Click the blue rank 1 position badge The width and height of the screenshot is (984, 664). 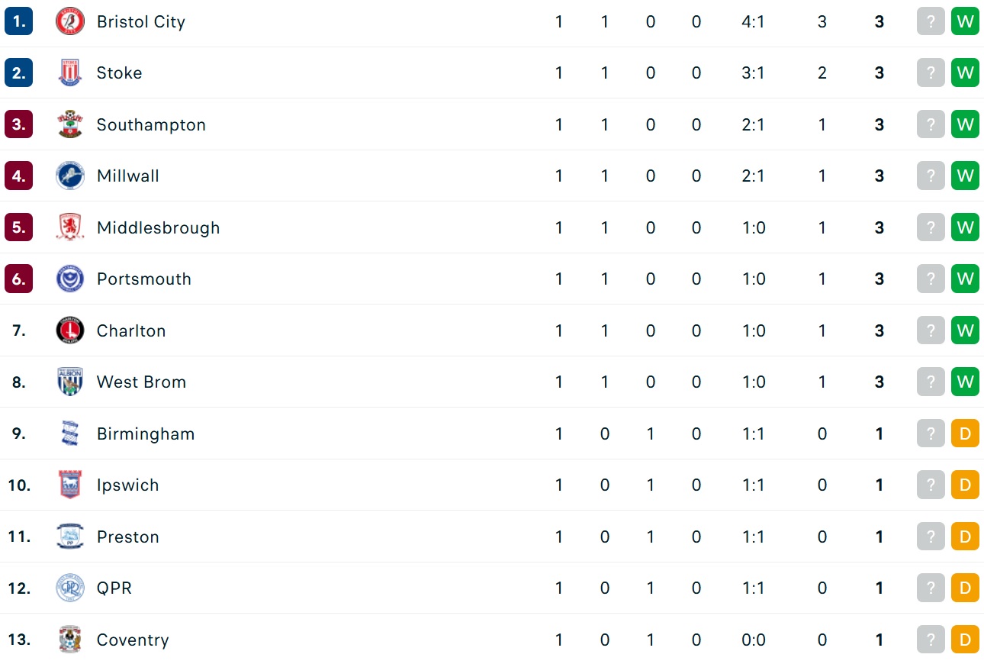coord(18,21)
